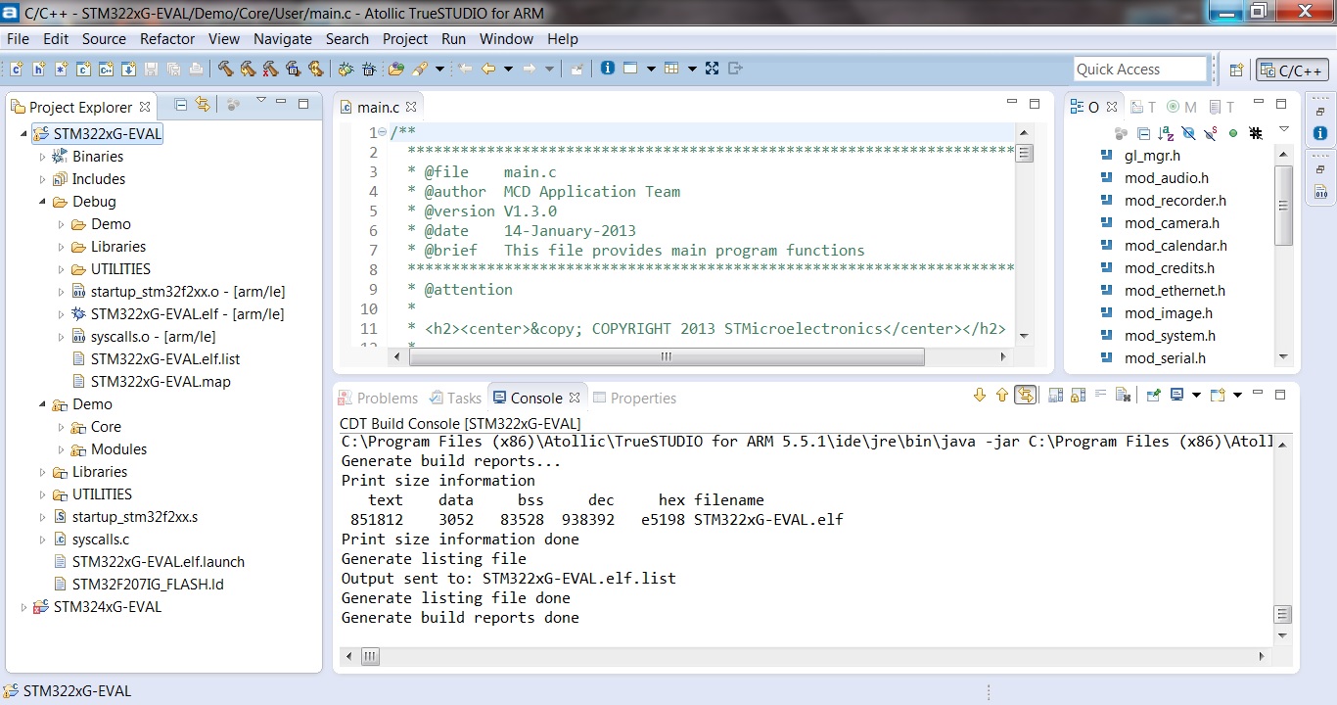Close the main.c editor tab
Screen dimensions: 1337x705
point(411,107)
